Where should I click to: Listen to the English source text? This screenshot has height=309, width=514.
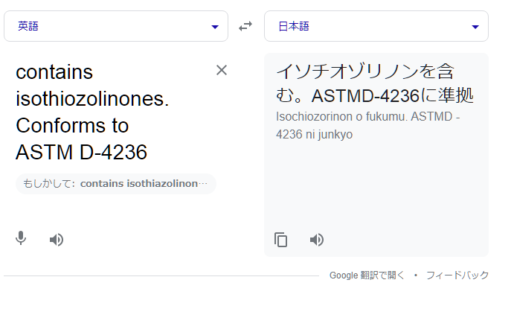(57, 240)
